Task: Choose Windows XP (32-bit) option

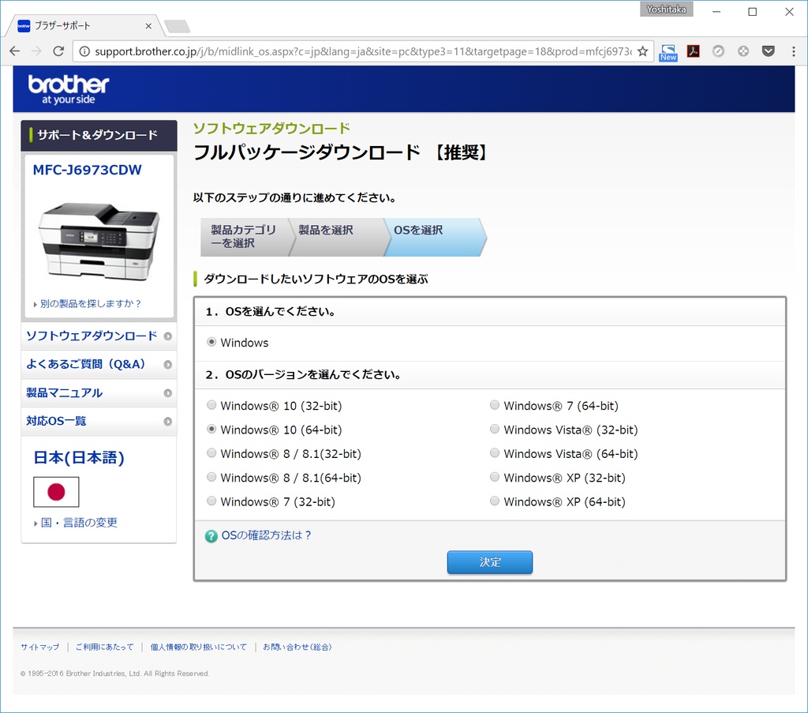Action: point(495,477)
